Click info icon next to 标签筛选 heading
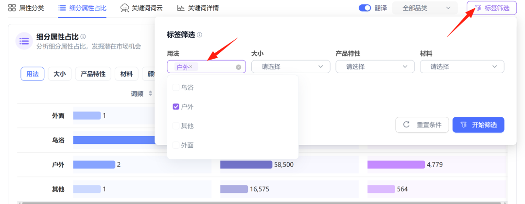 click(200, 35)
